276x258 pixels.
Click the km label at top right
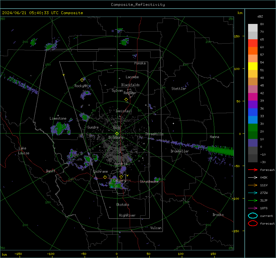(240, 13)
